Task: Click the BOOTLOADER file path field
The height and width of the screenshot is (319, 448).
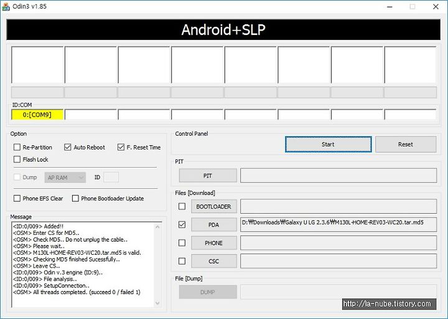Action: (x=338, y=206)
